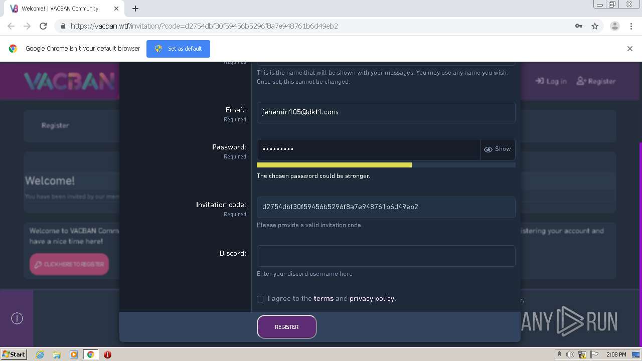642x361 pixels.
Task: Click the Discord username field
Action: 386,256
